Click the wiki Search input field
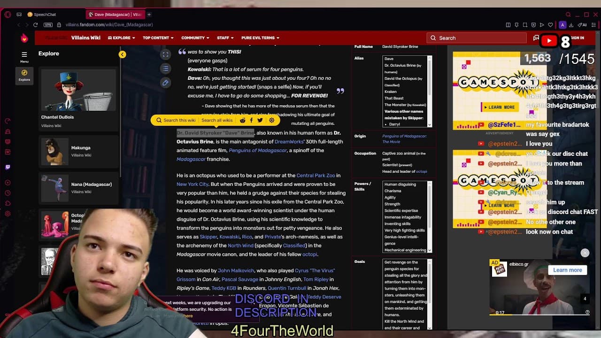The width and height of the screenshot is (601, 338). click(477, 38)
